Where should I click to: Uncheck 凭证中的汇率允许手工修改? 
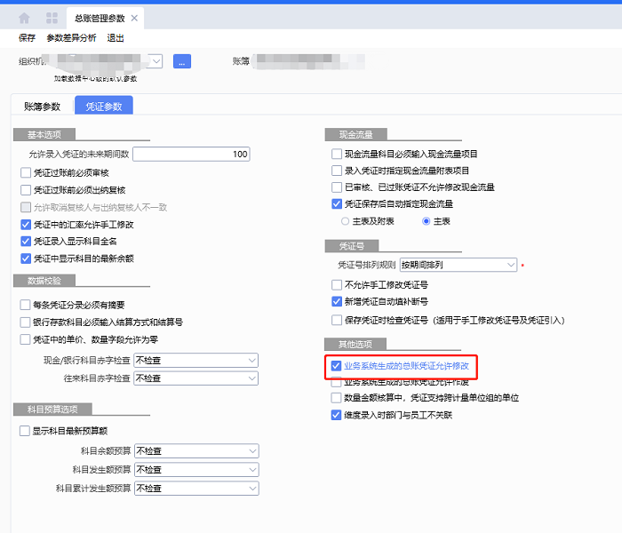coord(26,225)
